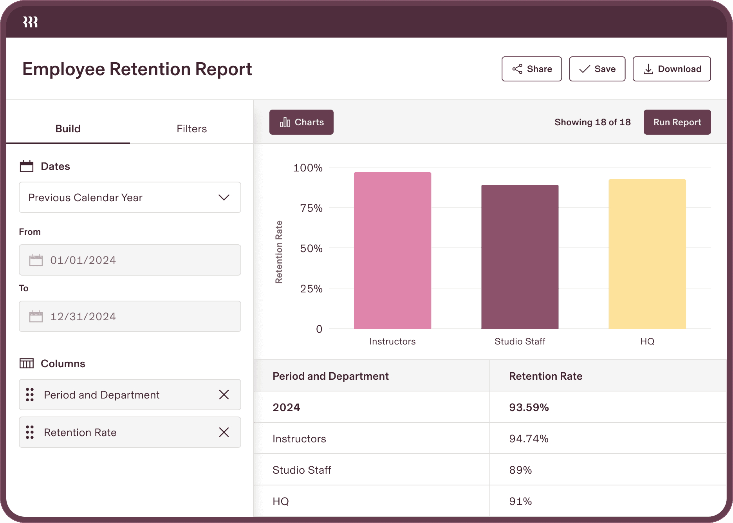Click the Rippling logo in header
The image size is (733, 523).
coord(31,22)
